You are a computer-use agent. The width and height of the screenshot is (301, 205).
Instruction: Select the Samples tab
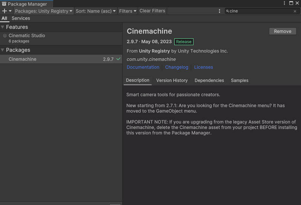tap(240, 80)
